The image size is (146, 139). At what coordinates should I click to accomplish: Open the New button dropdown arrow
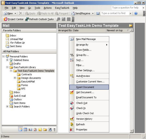(x=15, y=14)
